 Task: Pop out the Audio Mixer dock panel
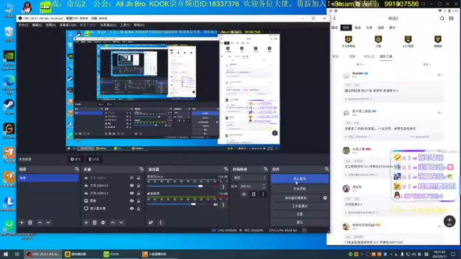click(226, 169)
